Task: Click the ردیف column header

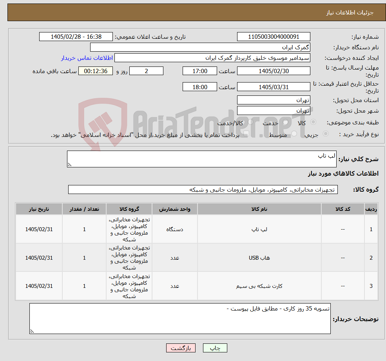Action: (371, 209)
